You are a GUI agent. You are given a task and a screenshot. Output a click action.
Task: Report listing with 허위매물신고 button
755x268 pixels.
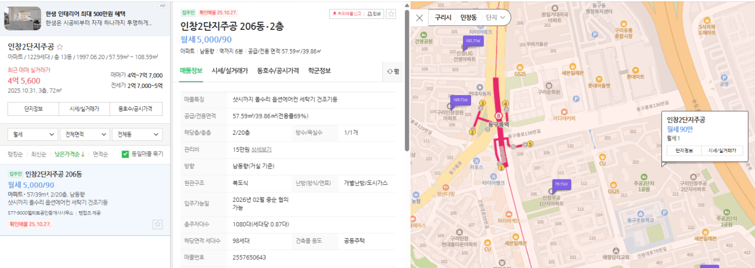(347, 14)
